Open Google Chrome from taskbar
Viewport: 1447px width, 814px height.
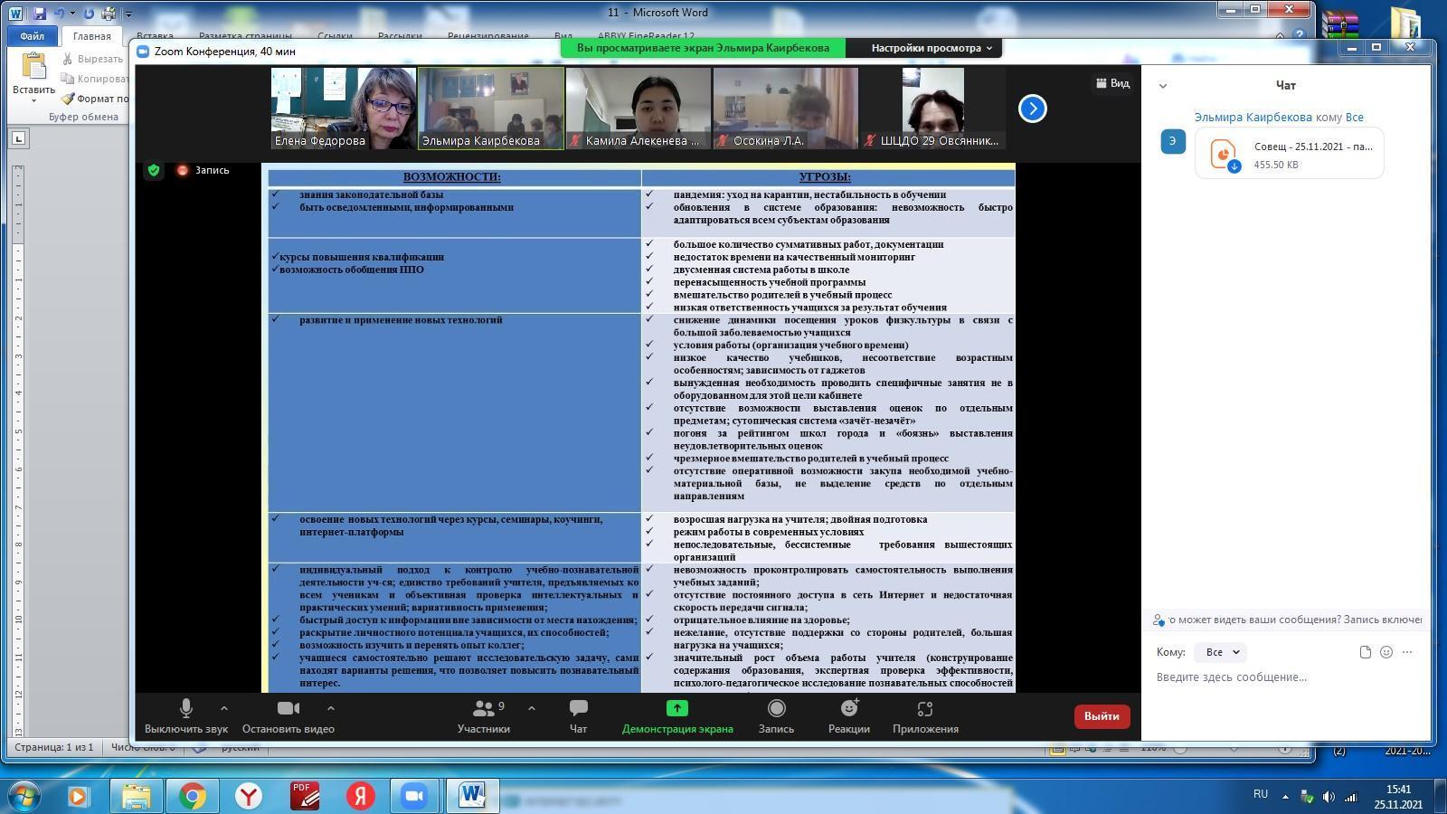pos(192,796)
